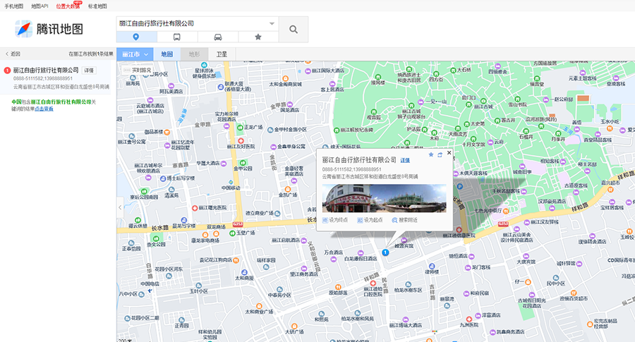Click the 大研广场 POI icon
Image resolution: width=635 pixels, height=342 pixels.
(x=294, y=326)
